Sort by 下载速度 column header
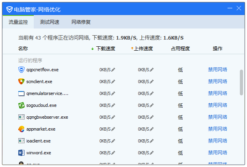 [x=103, y=49]
